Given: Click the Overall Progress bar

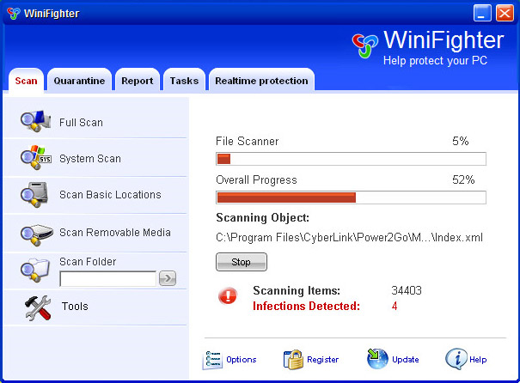Looking at the screenshot, I should [x=351, y=198].
